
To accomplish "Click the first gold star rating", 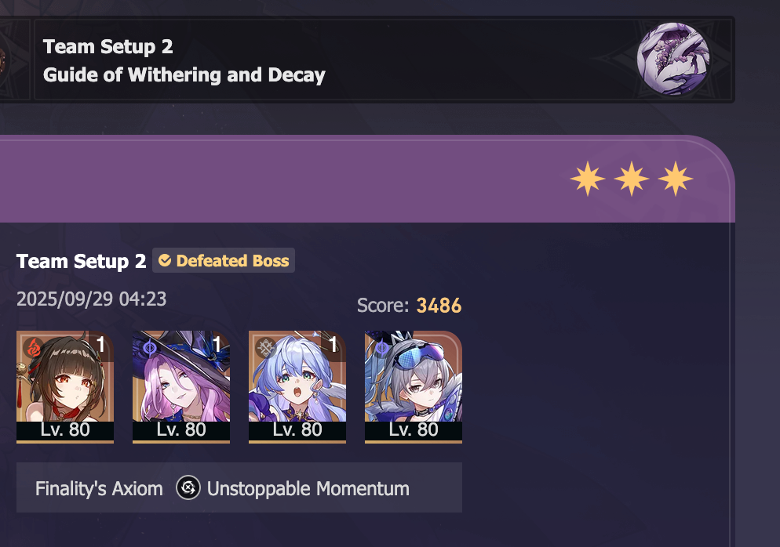I will (x=588, y=179).
